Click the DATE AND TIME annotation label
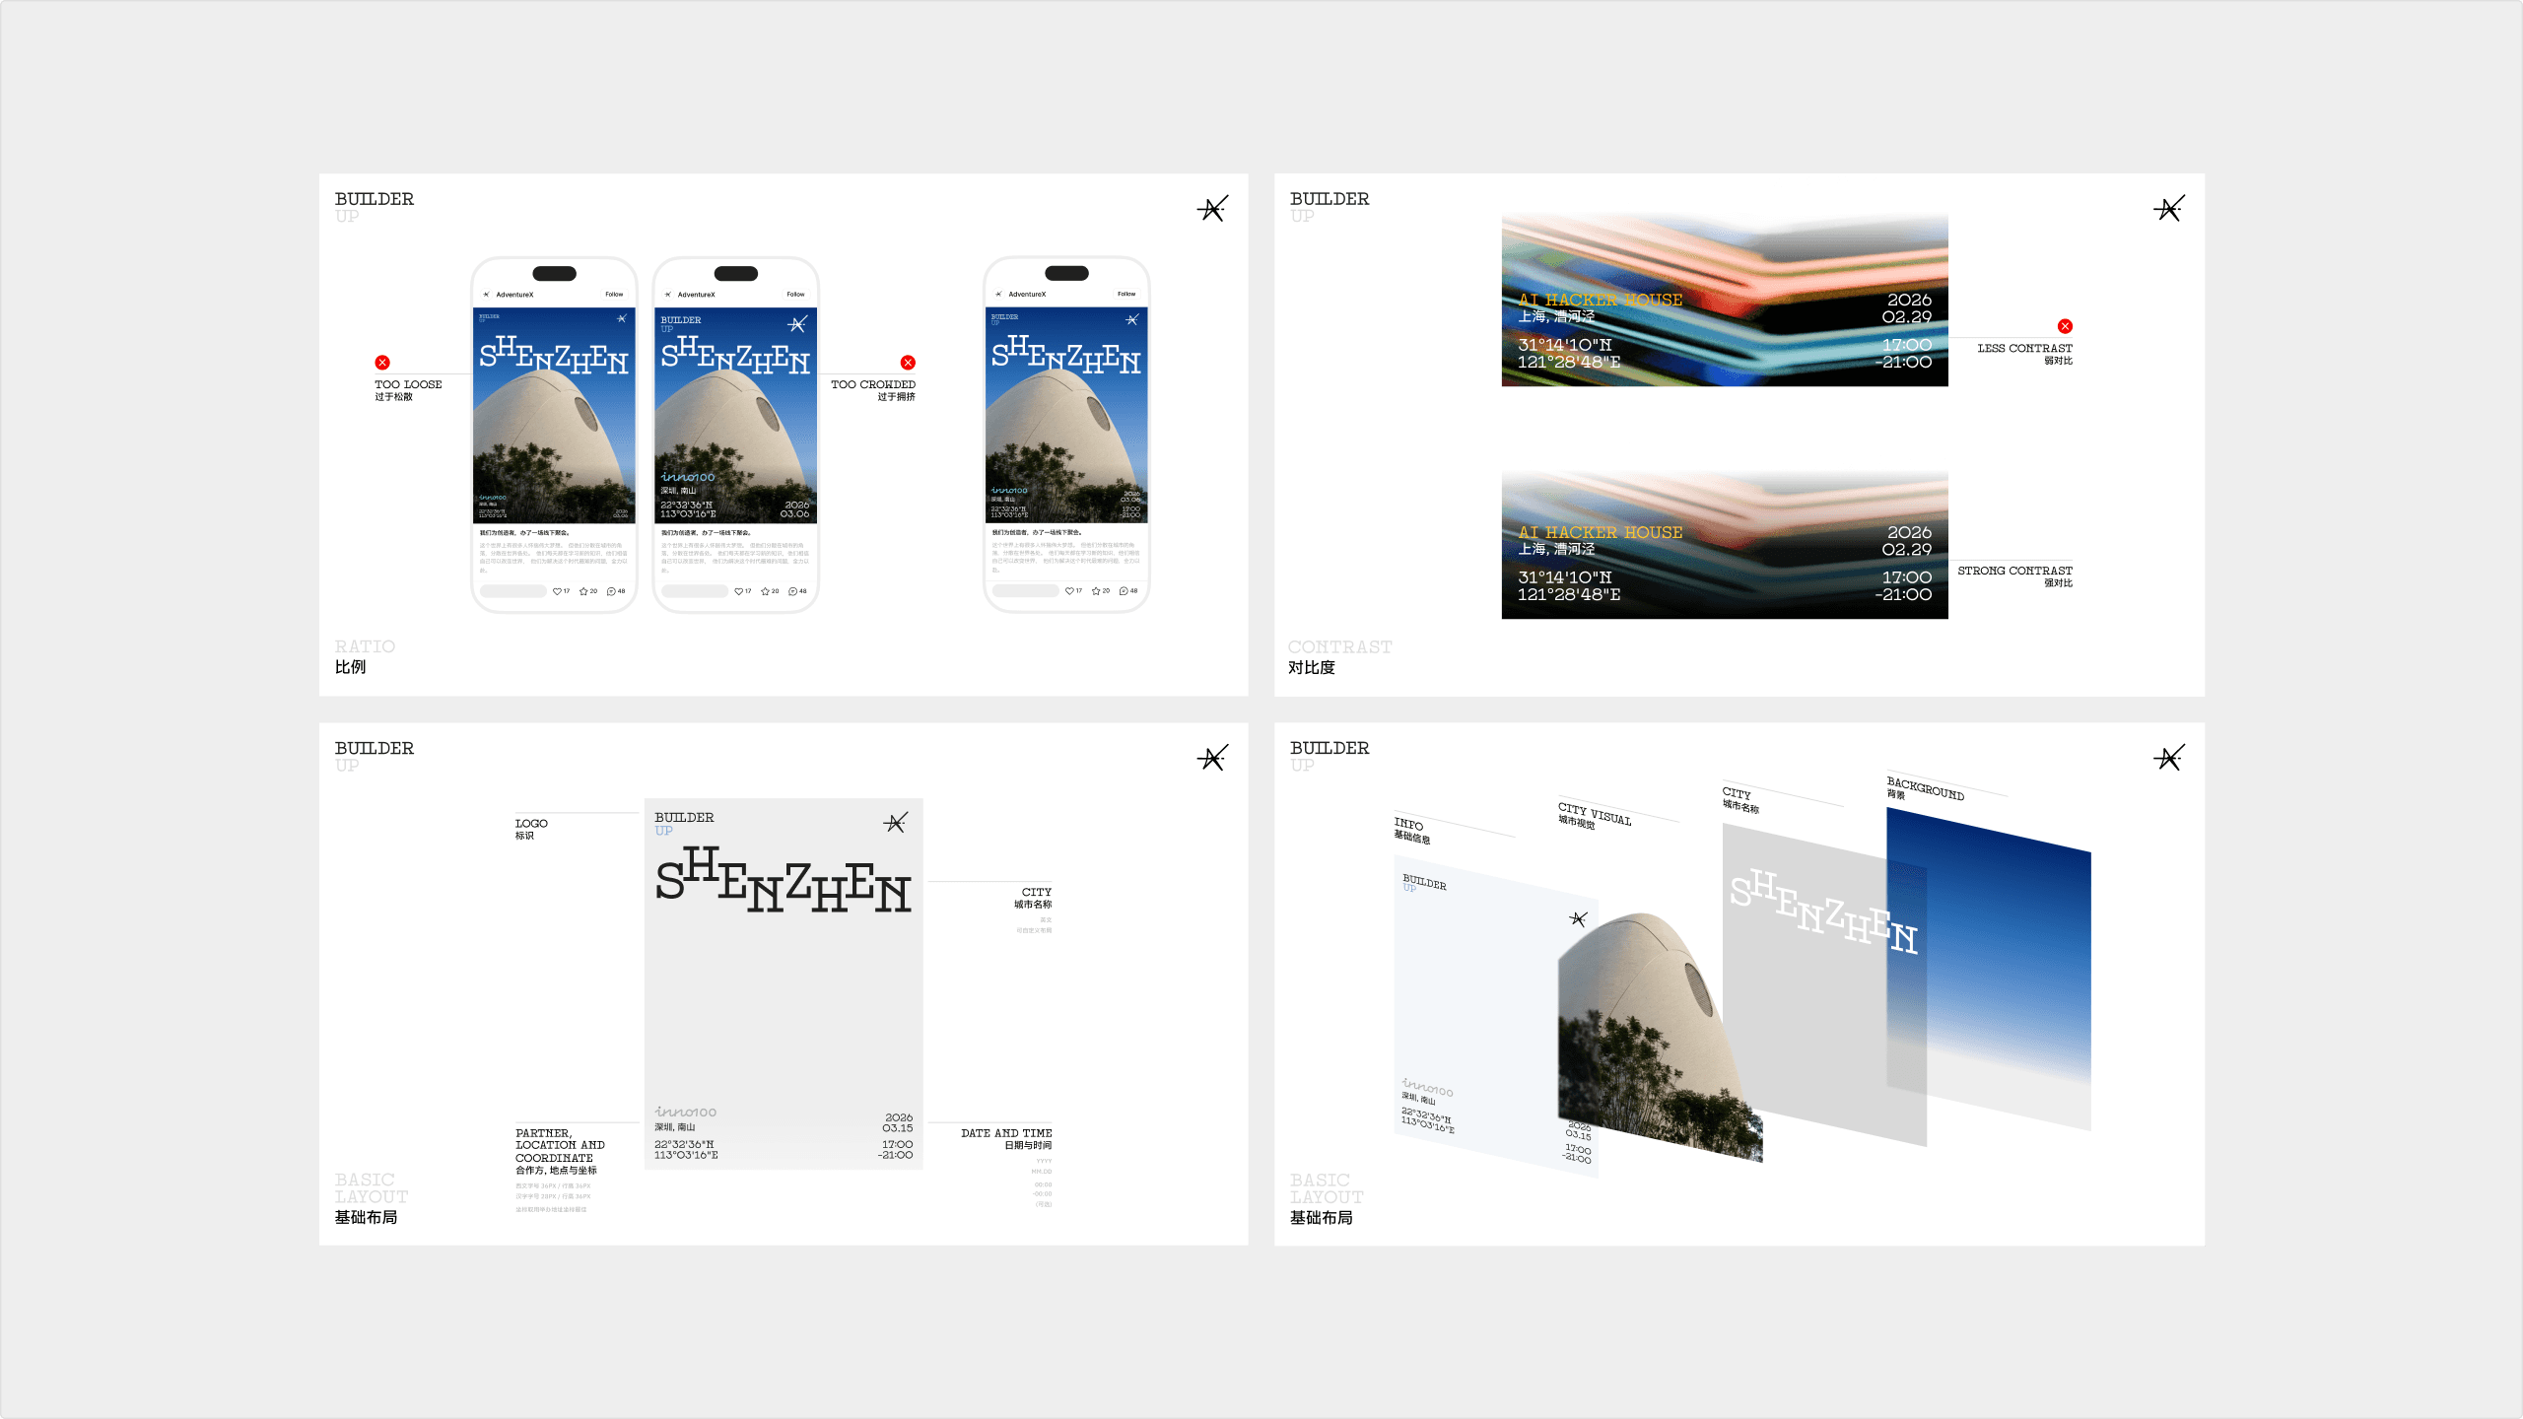This screenshot has width=2523, height=1419. point(1006,1133)
